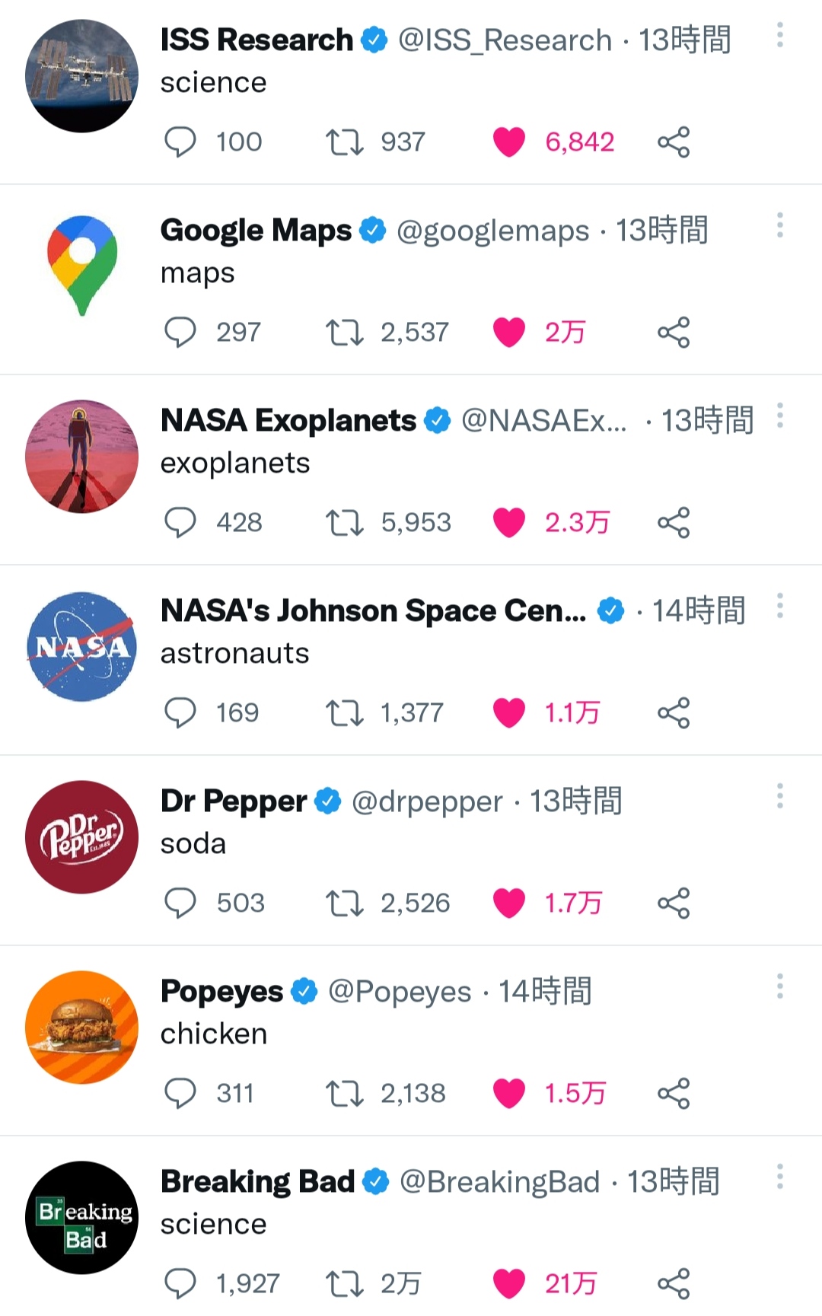Share the Breaking Bad tweet

674,1284
